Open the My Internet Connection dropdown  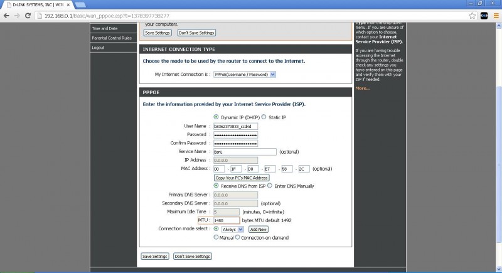pos(244,74)
